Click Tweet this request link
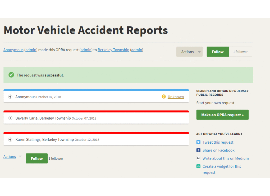The image size is (270, 196). coord(218,142)
